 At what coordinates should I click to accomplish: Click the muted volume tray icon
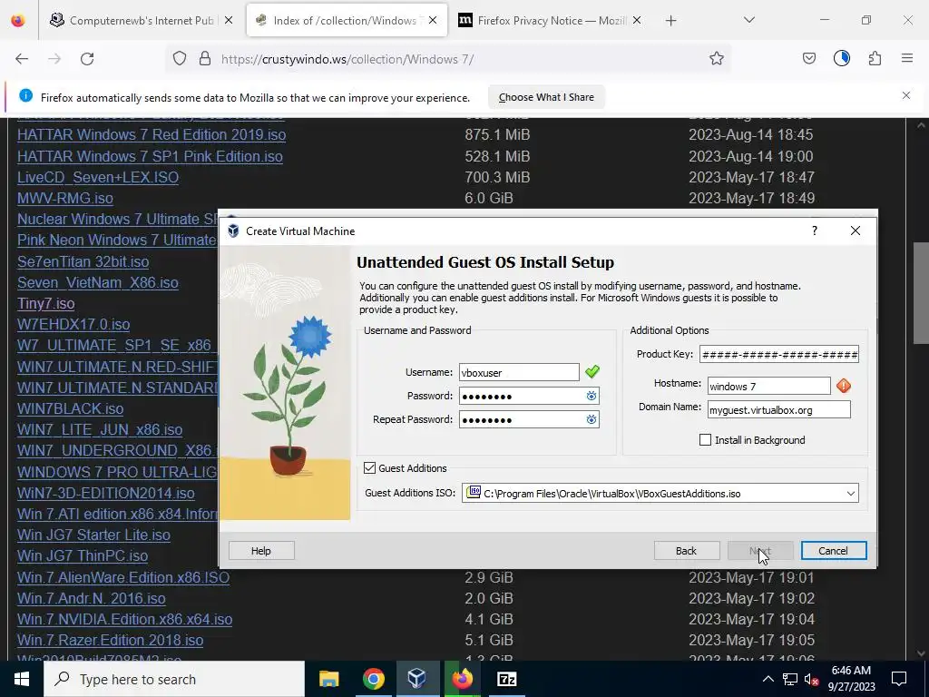(812, 679)
